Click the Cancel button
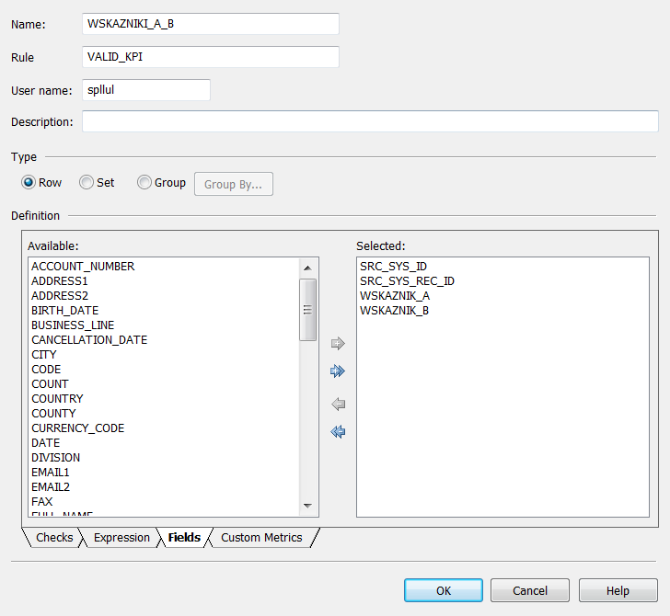Image resolution: width=670 pixels, height=616 pixels. coord(529,590)
